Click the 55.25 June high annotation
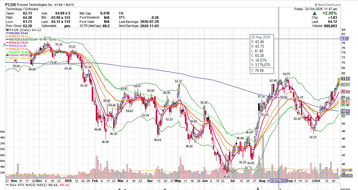 [x=204, y=103]
